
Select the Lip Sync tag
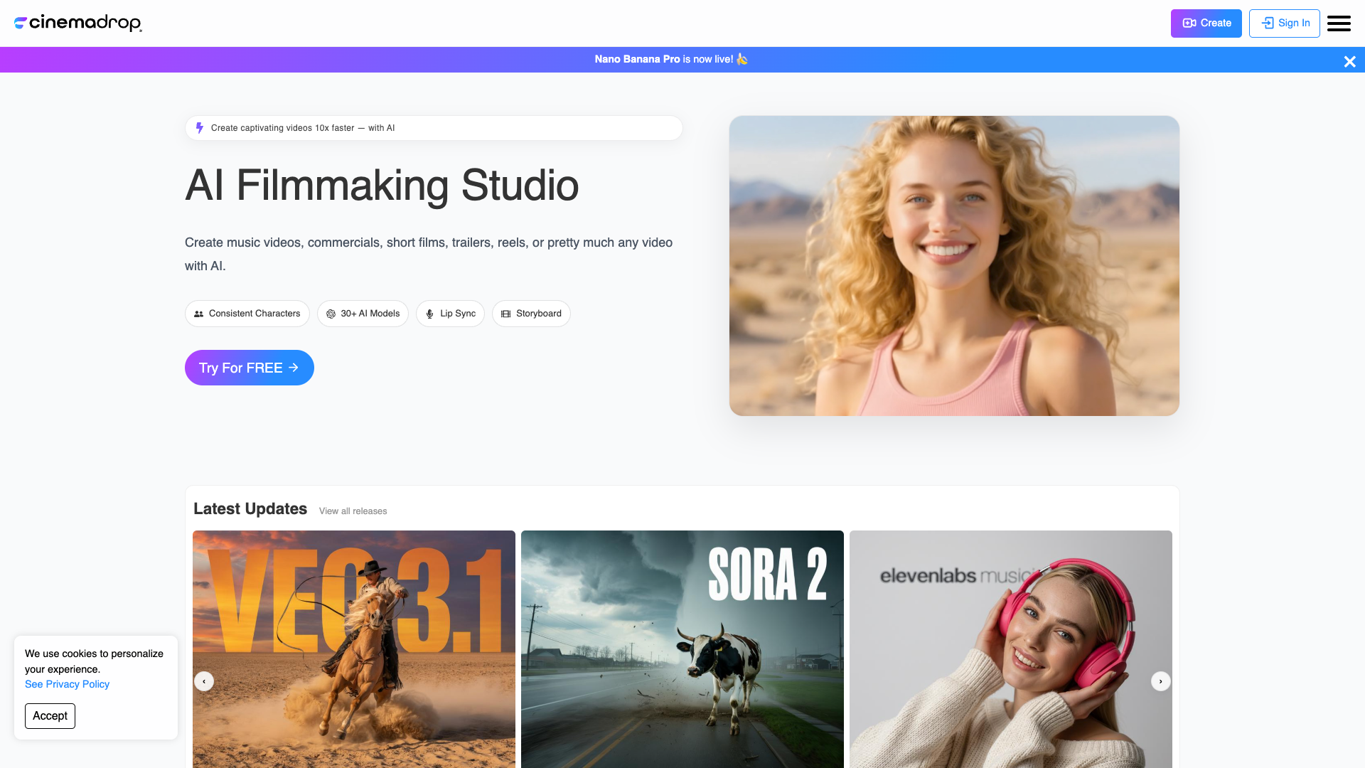point(450,314)
